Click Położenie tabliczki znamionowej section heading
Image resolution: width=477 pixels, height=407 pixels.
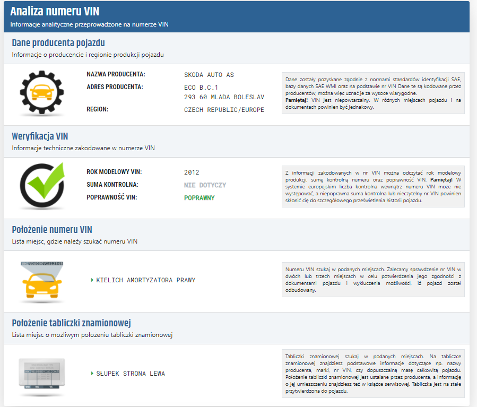(x=71, y=323)
